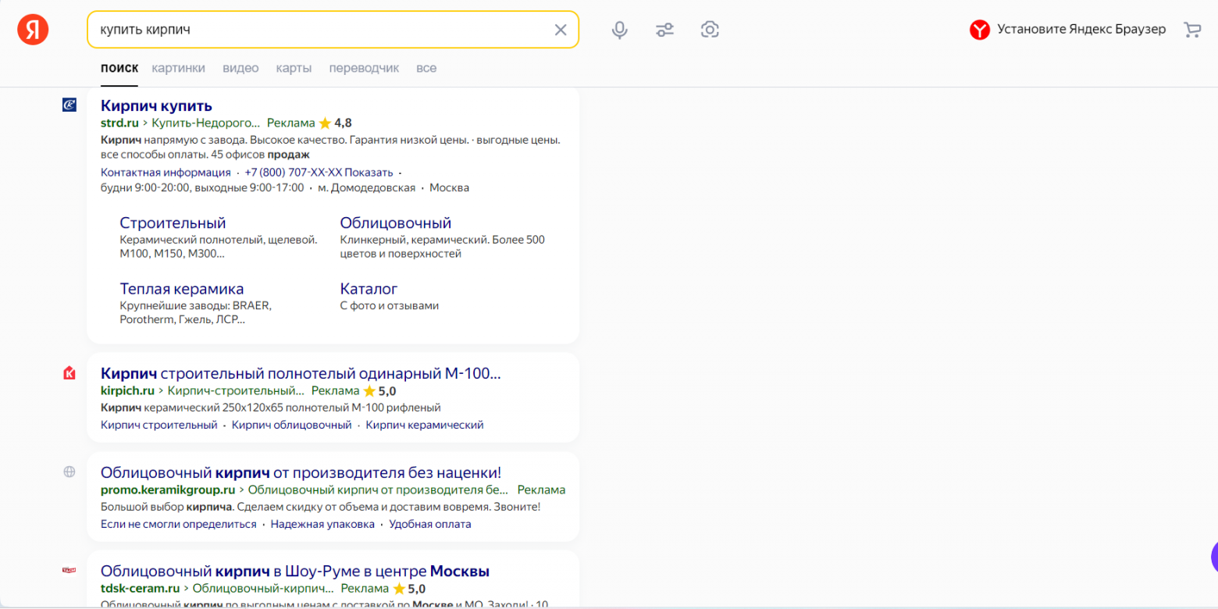The image size is (1218, 609).
Task: Open 'Контактная информация' link
Action: pyautogui.click(x=166, y=172)
